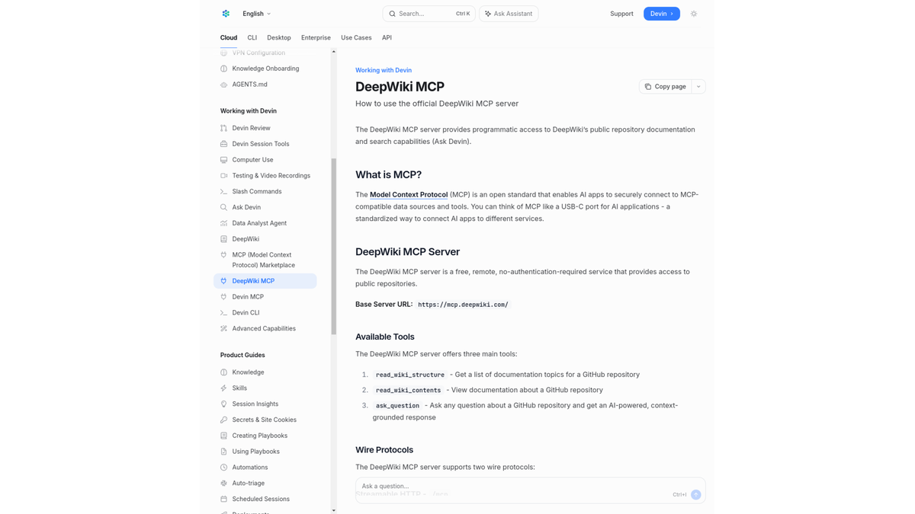
Task: Click the Testing & Video Recordings icon
Action: tap(224, 176)
